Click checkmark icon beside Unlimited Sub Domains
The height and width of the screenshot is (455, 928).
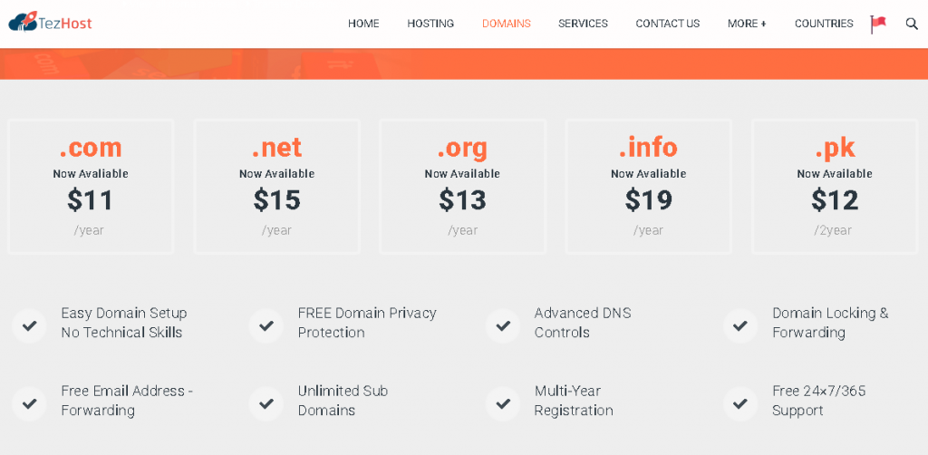click(x=266, y=402)
